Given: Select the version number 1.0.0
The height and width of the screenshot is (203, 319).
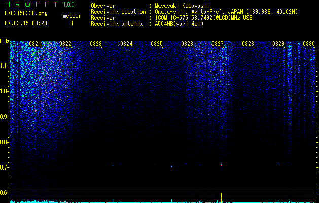Looking at the screenshot, I should [69, 4].
